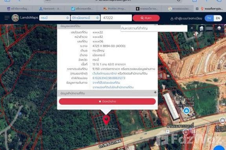
Task: Click the ข้อมูลแปลงที่ดิน popup header
Action: point(70,26)
